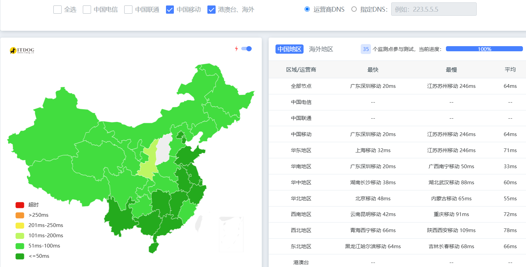
Task: Click the ITDOG logo
Action: click(22, 51)
